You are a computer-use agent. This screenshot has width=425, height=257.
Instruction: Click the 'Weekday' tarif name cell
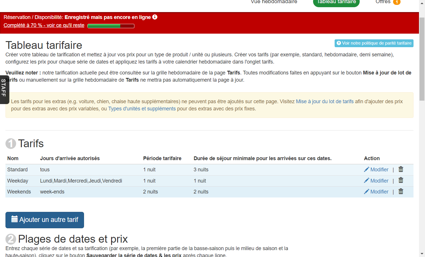(x=18, y=181)
